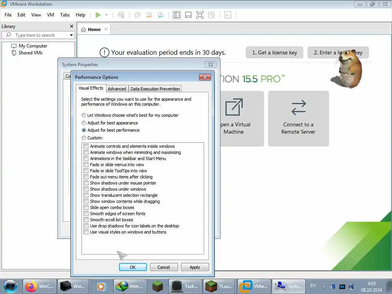This screenshot has height=294, width=392.
Task: Click the Unity mode icon
Action: pos(211,15)
